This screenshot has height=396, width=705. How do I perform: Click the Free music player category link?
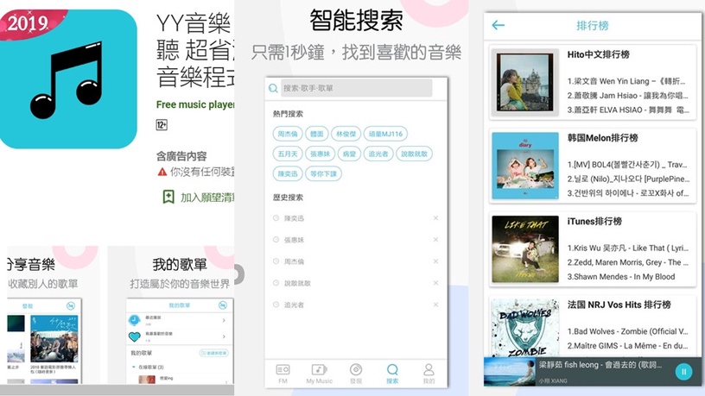point(195,104)
